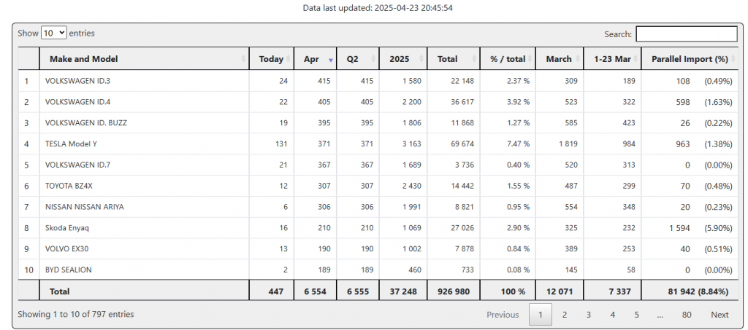Click the VOLKSWAGEN ID.3 row

(x=77, y=81)
